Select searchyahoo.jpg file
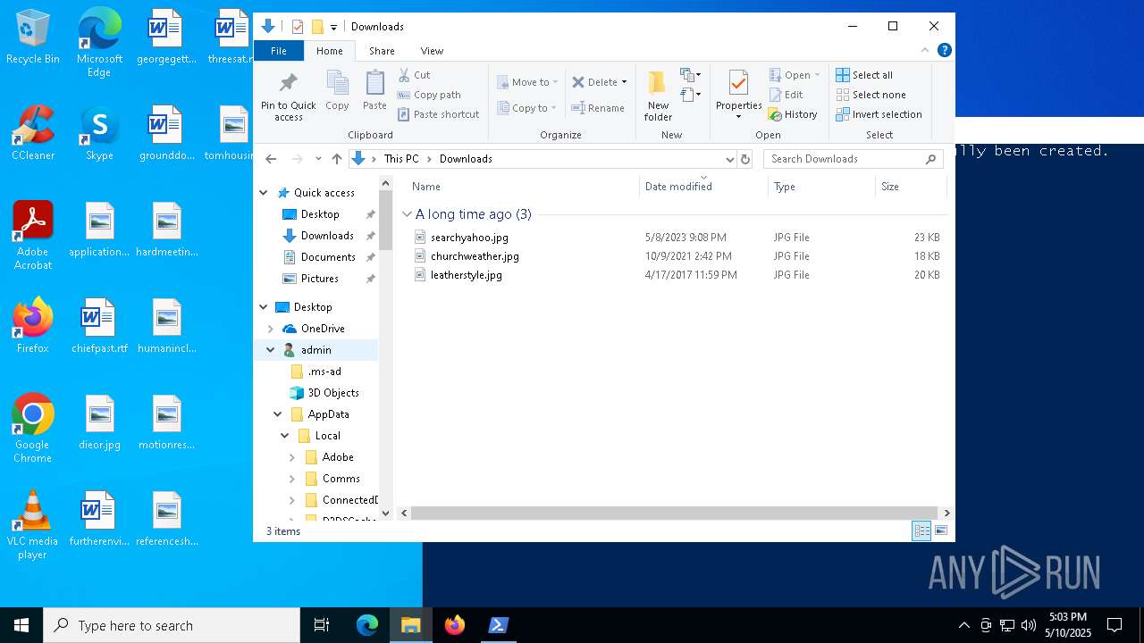1144x643 pixels. (469, 238)
